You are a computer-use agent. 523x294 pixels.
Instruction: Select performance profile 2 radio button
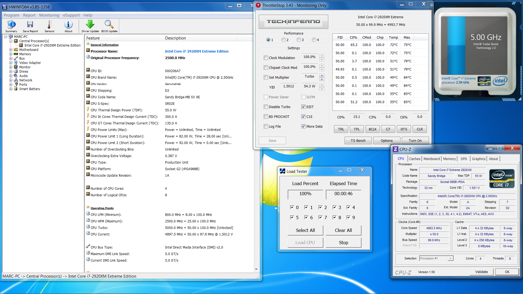click(284, 40)
